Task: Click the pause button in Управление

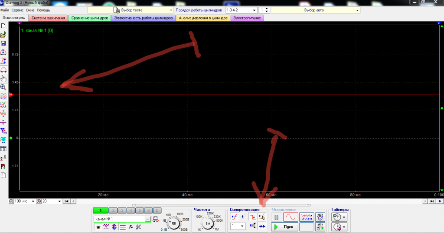Action: 276,217
